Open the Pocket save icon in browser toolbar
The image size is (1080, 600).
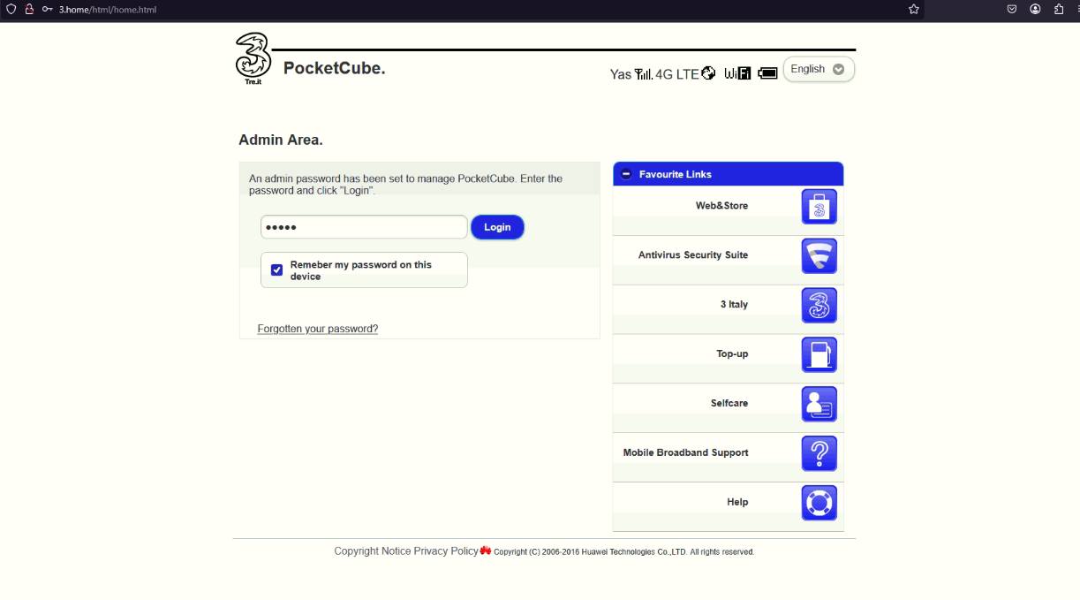tap(1012, 9)
